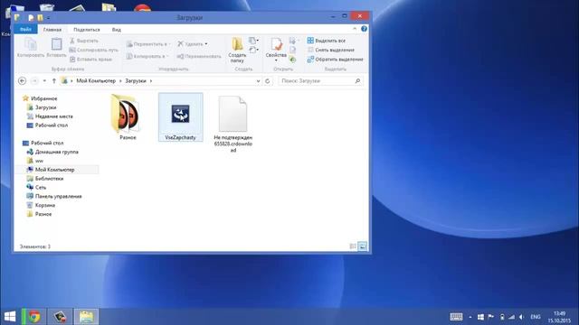Expand the address bar history dropdown
The height and width of the screenshot is (325, 579).
tap(258, 81)
